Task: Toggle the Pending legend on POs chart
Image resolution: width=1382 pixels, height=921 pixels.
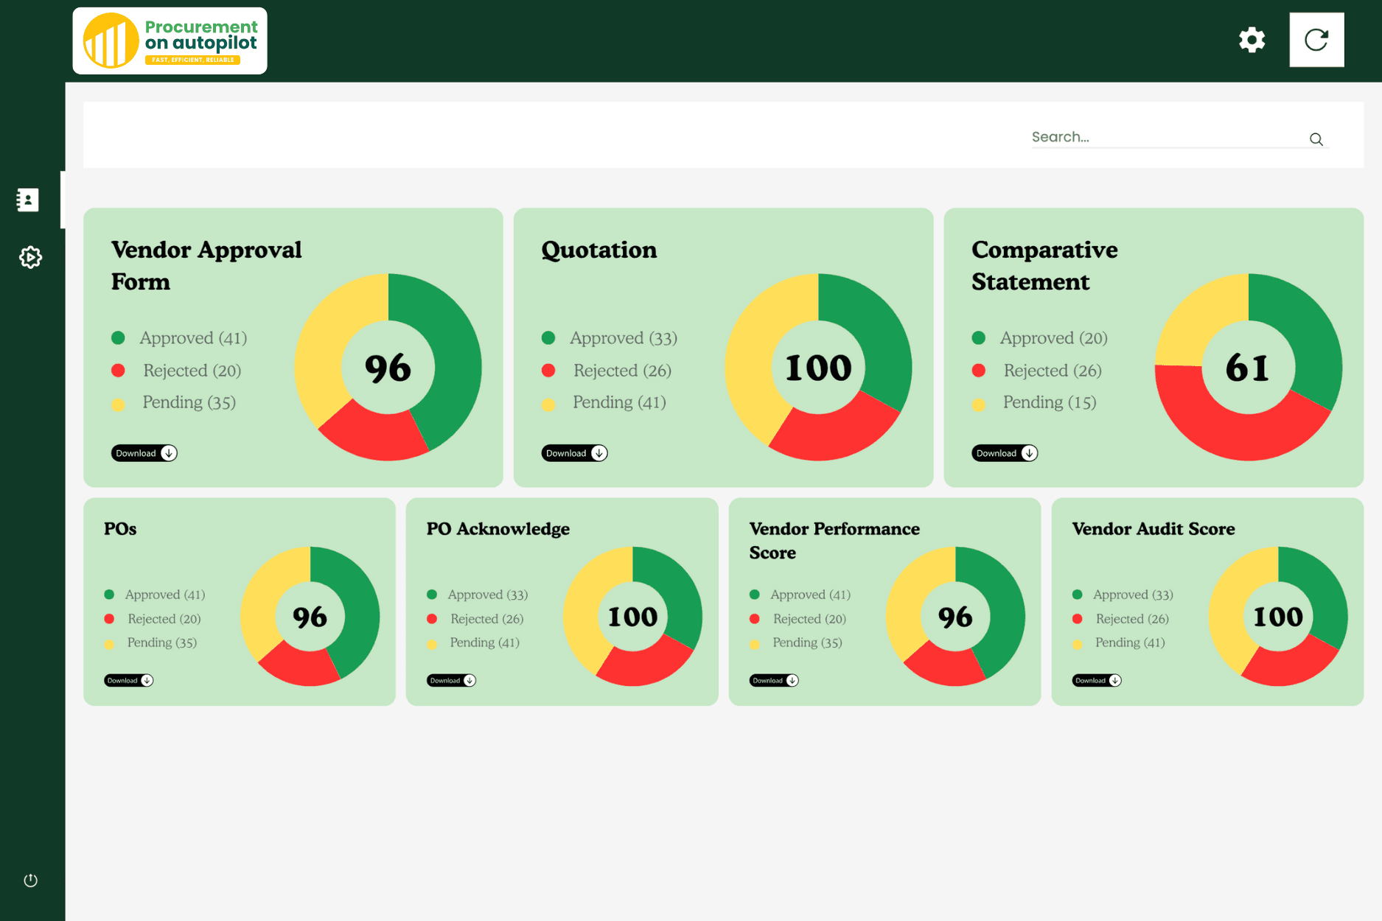Action: coord(151,642)
